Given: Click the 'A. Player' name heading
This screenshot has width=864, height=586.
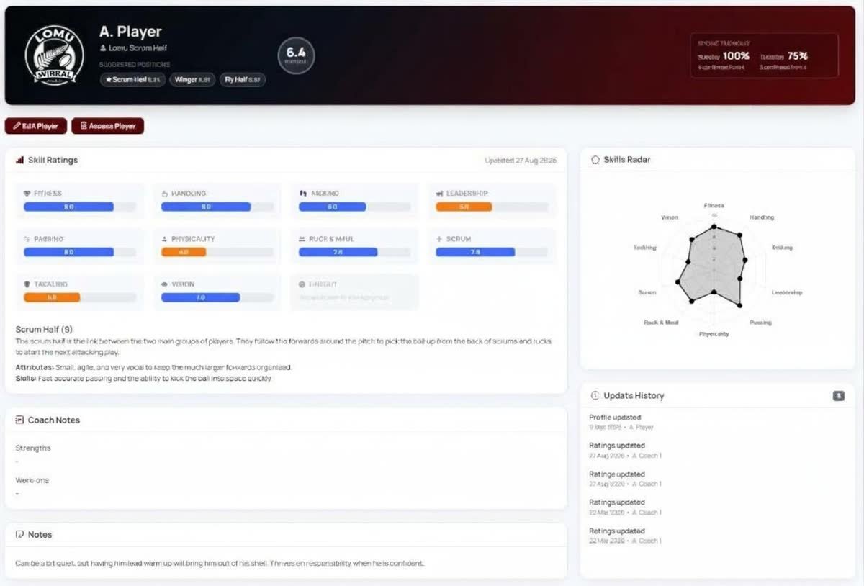Looking at the screenshot, I should pyautogui.click(x=130, y=32).
